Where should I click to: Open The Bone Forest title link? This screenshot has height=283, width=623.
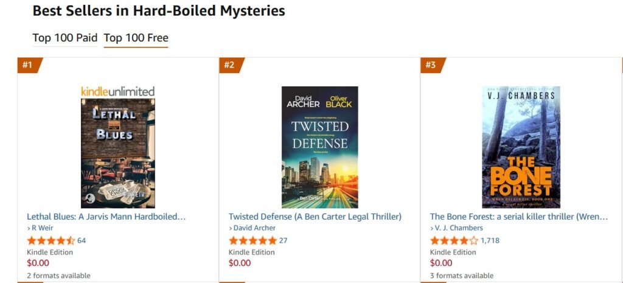519,217
